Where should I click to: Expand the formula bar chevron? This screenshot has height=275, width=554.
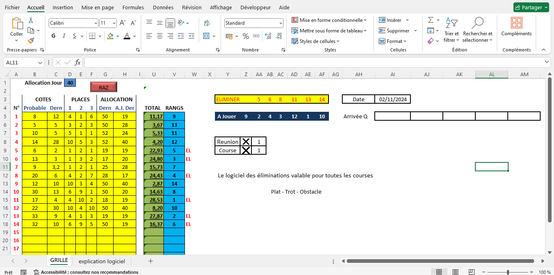547,62
